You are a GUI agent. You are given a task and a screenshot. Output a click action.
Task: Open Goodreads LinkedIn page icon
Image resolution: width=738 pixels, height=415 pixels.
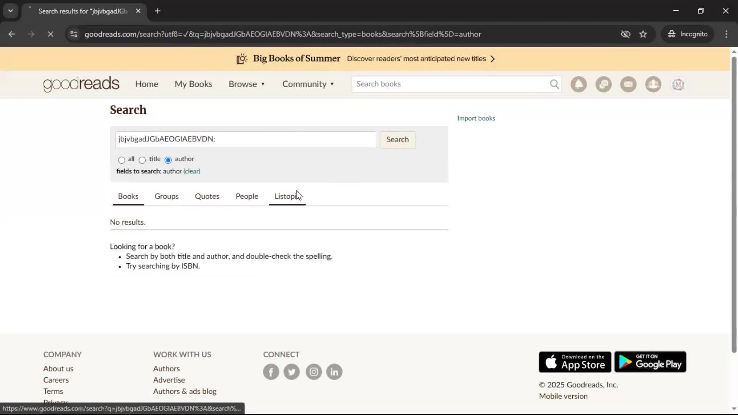[x=334, y=372]
